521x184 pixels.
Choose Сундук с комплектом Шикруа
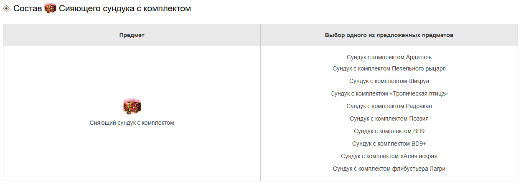click(389, 81)
